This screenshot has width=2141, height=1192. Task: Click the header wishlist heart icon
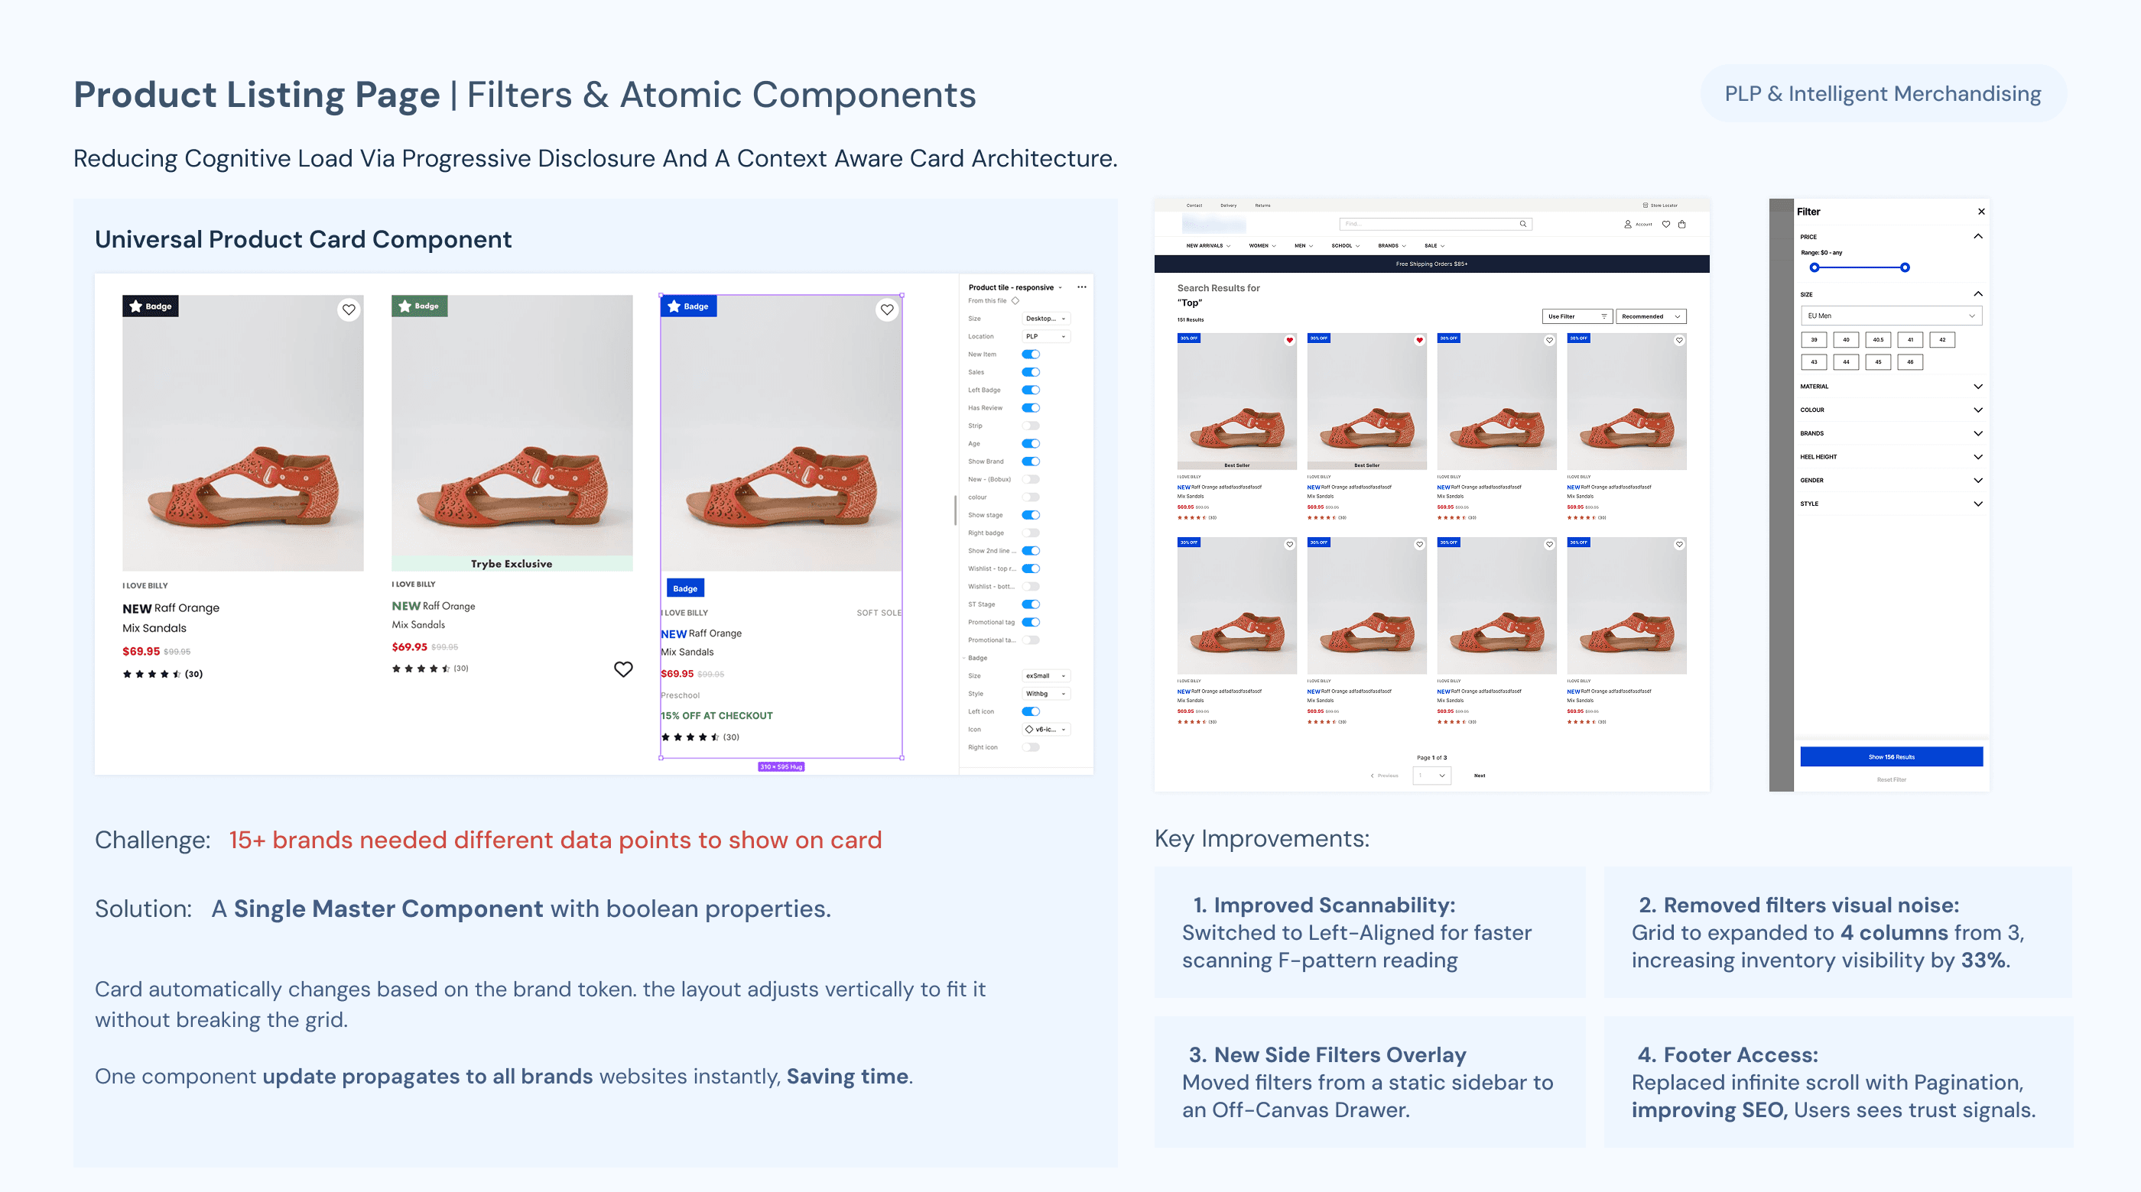[x=1665, y=223]
